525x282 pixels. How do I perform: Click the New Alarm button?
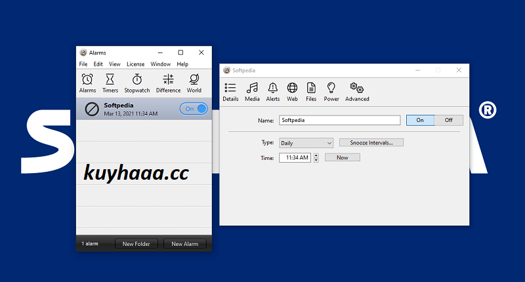coord(185,244)
